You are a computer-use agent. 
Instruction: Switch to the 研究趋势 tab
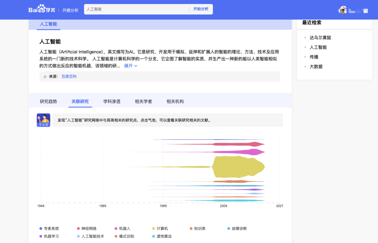tap(48, 101)
